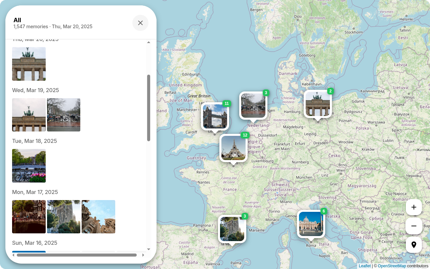Click the All panel title
430x269 pixels.
tap(17, 20)
